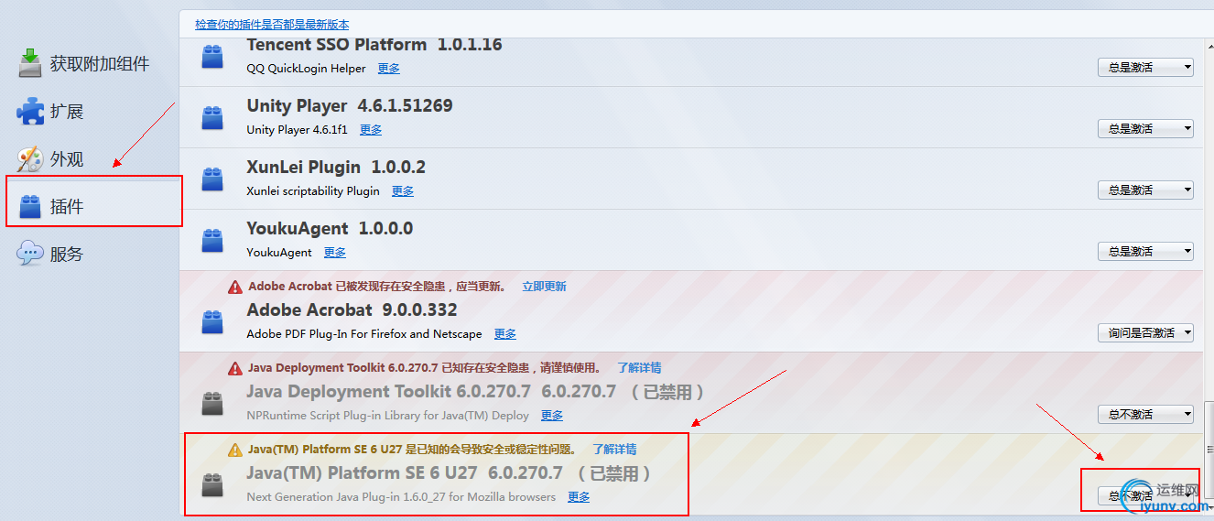The width and height of the screenshot is (1214, 521).
Task: Select the Tencent SSO Platform 1.0.1.16 title
Action: click(374, 45)
